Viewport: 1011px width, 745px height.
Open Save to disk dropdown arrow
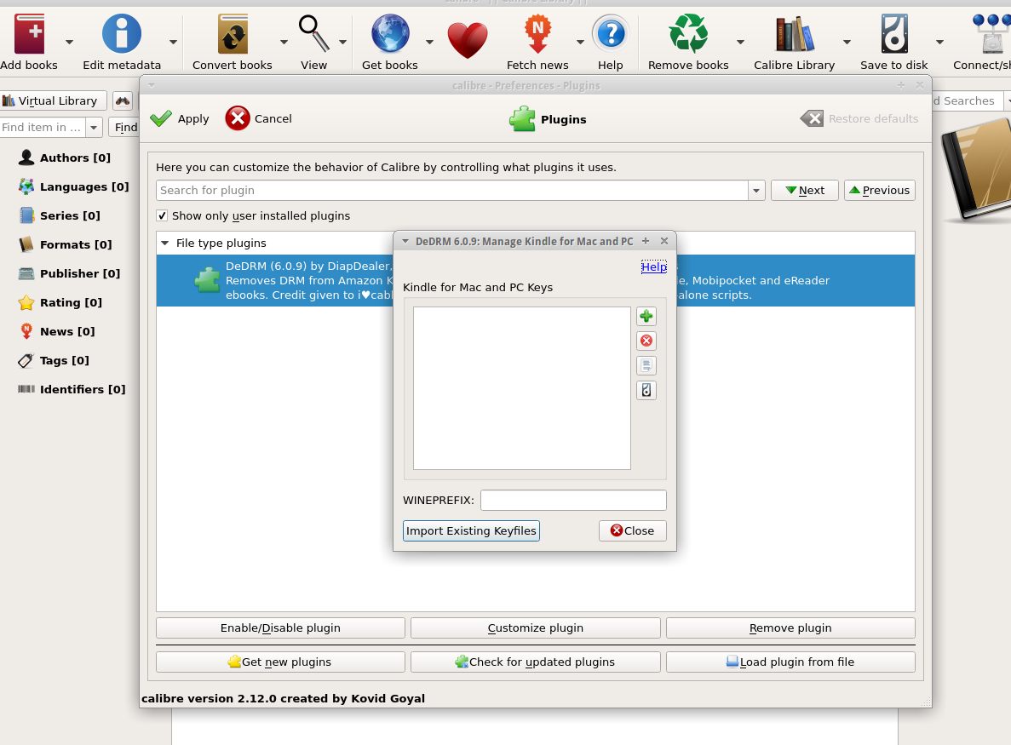[939, 43]
